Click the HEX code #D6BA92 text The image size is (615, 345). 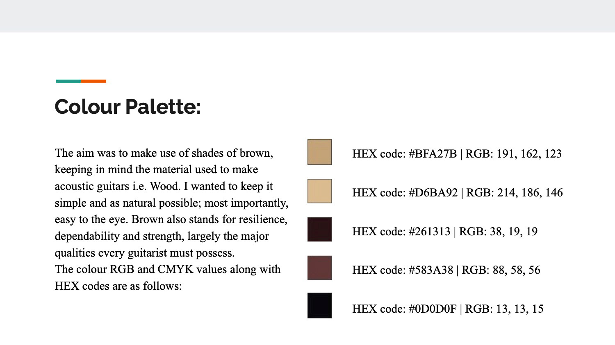(x=405, y=193)
